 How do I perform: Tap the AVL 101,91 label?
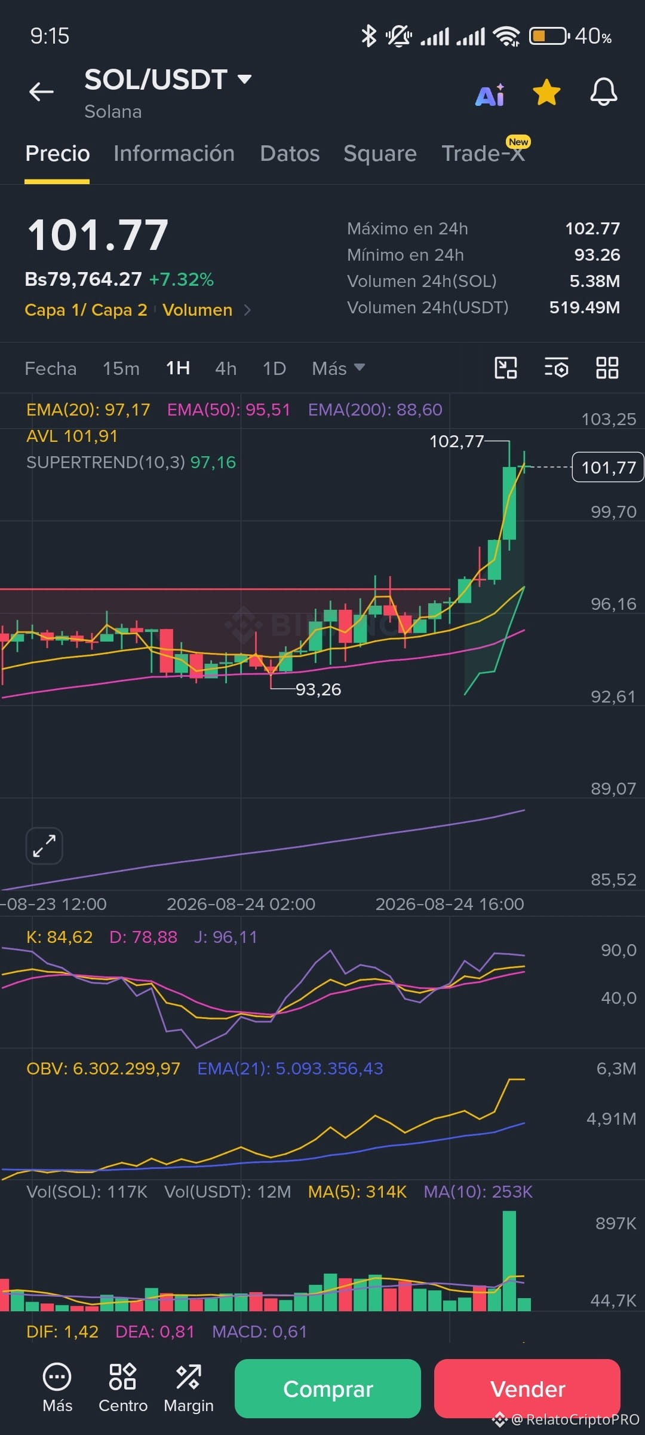coord(72,436)
